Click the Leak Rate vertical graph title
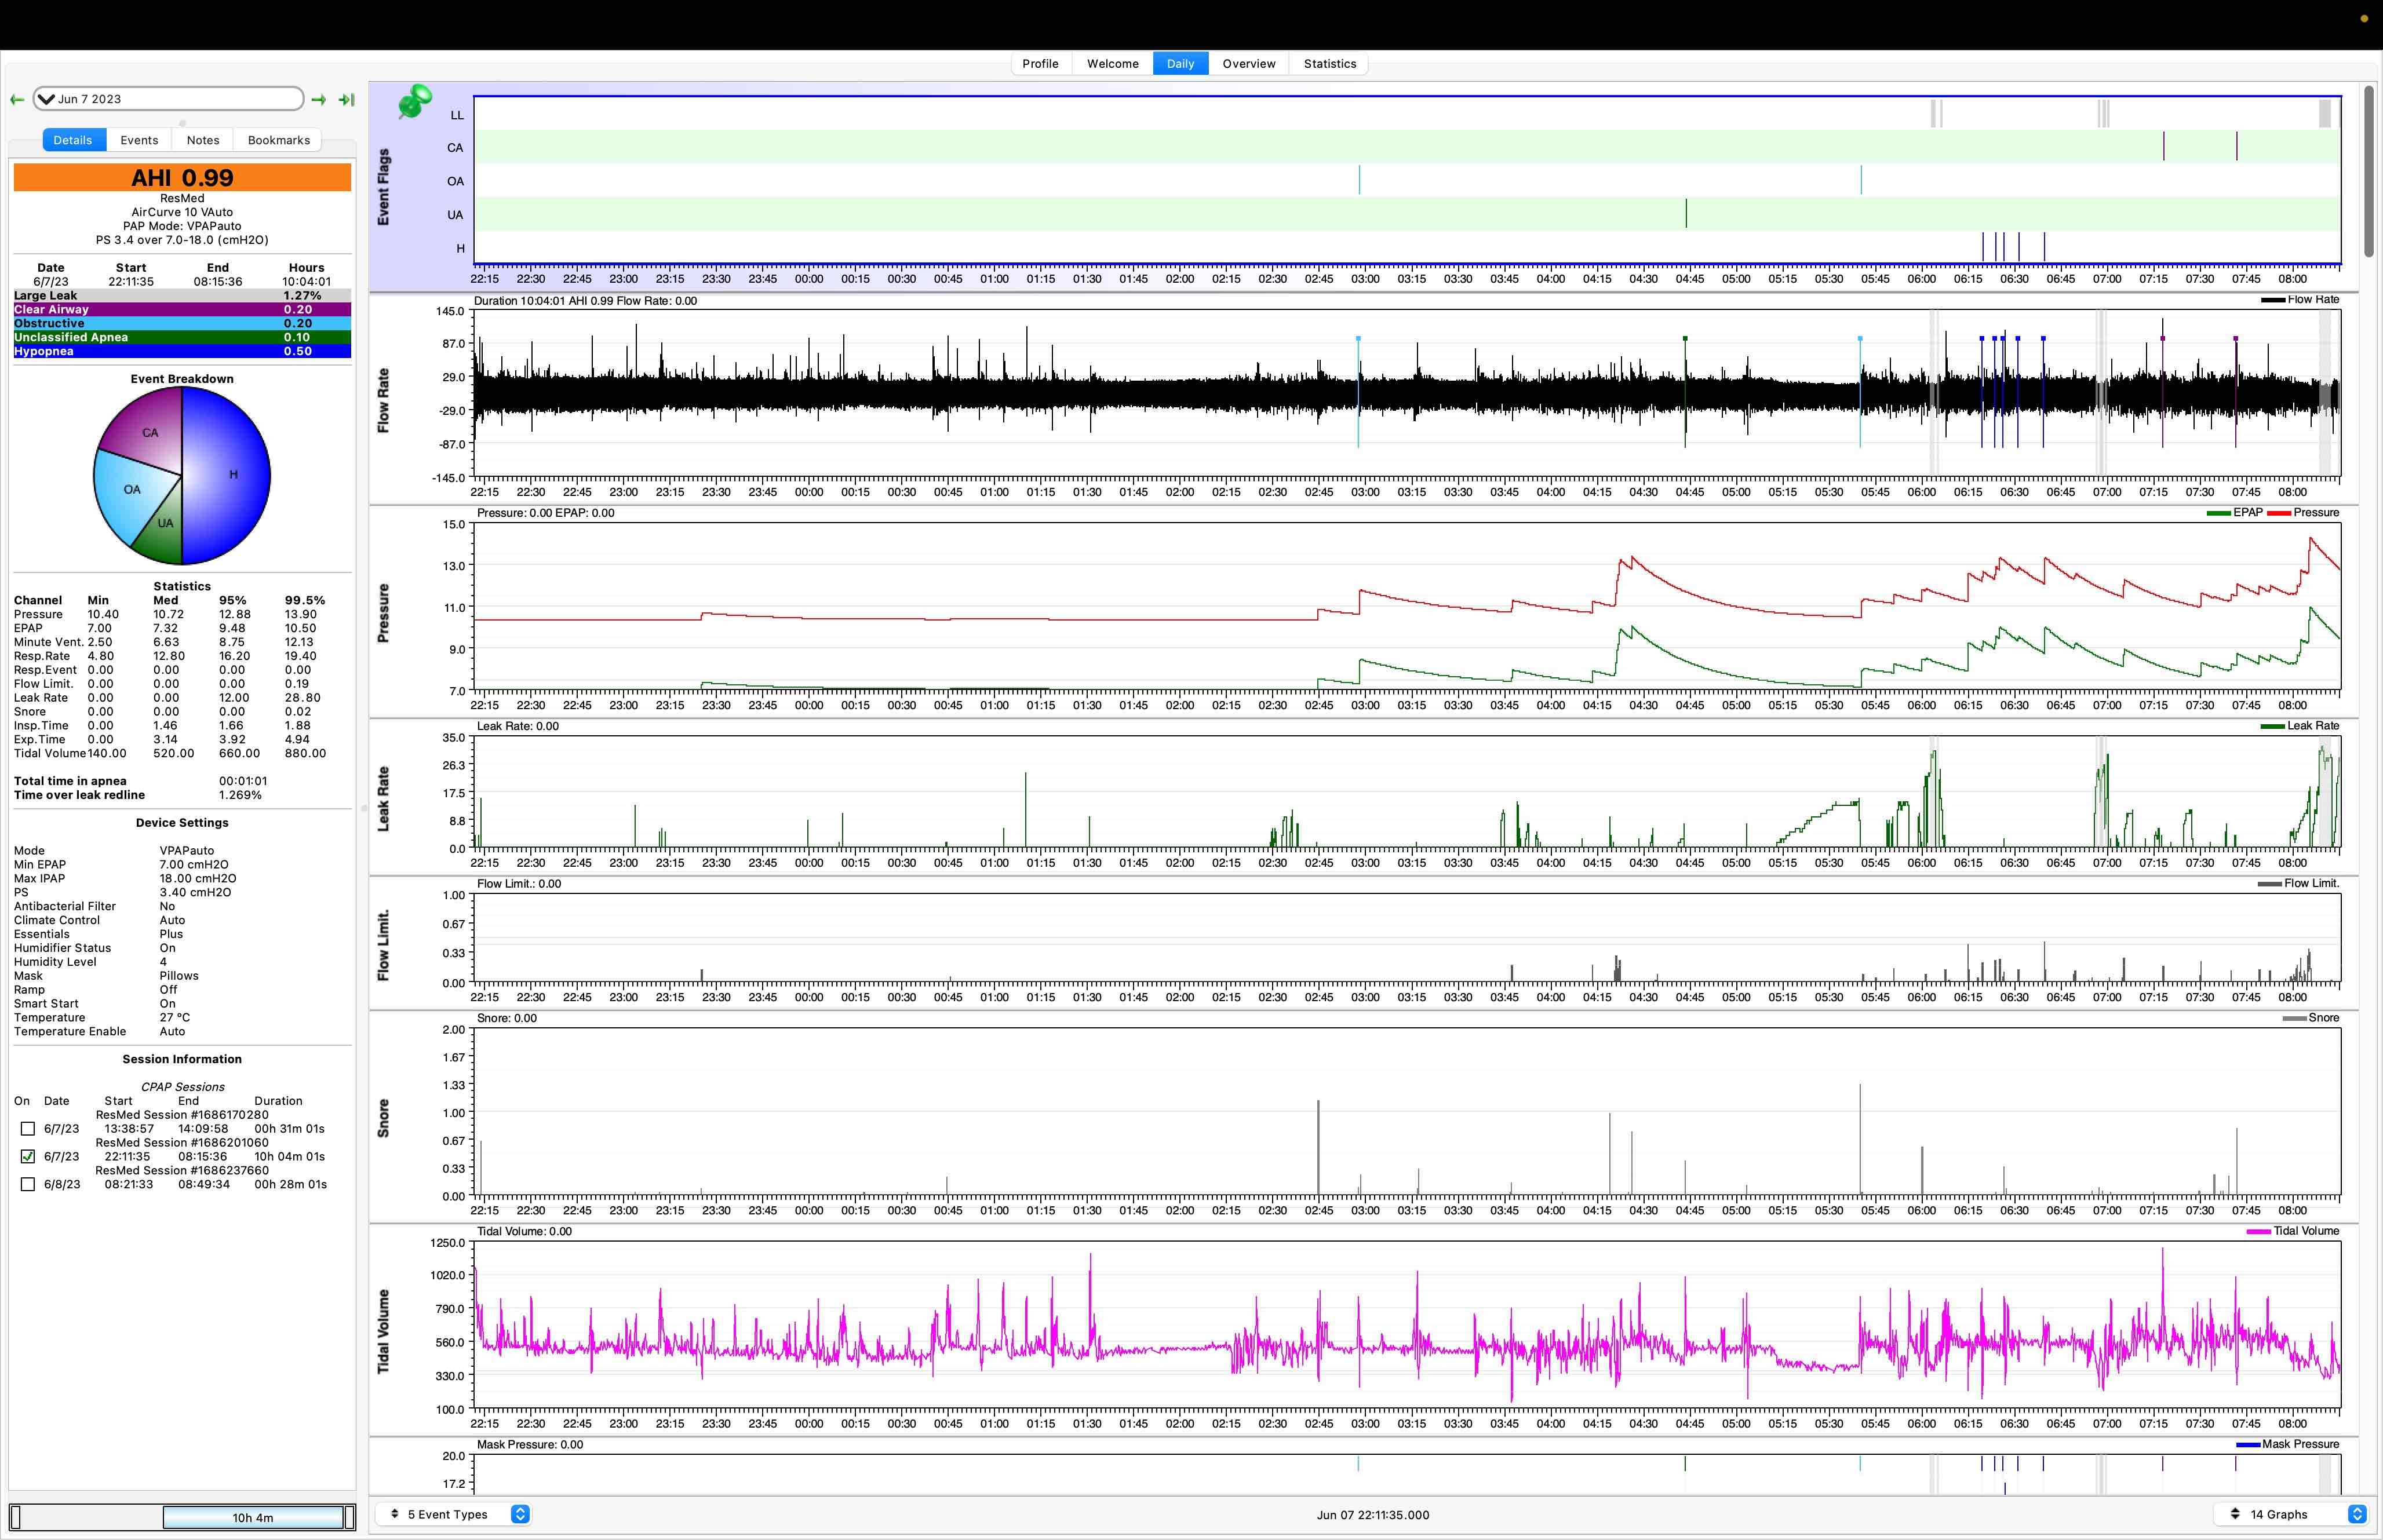The height and width of the screenshot is (1540, 2383). coord(383,799)
